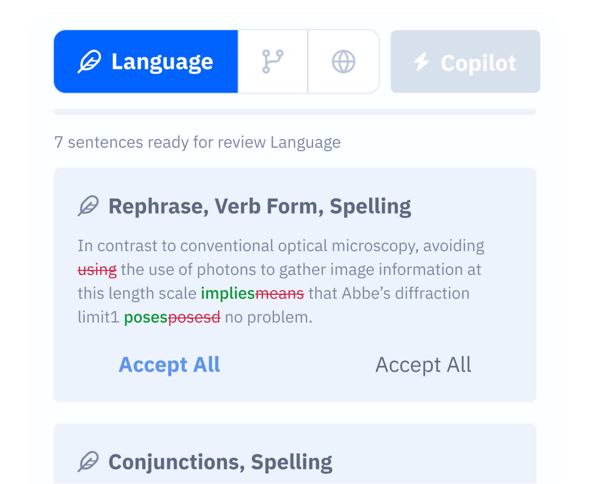This screenshot has height=484, width=593.
Task: Click the struck-through word 'posesd'
Action: [194, 317]
